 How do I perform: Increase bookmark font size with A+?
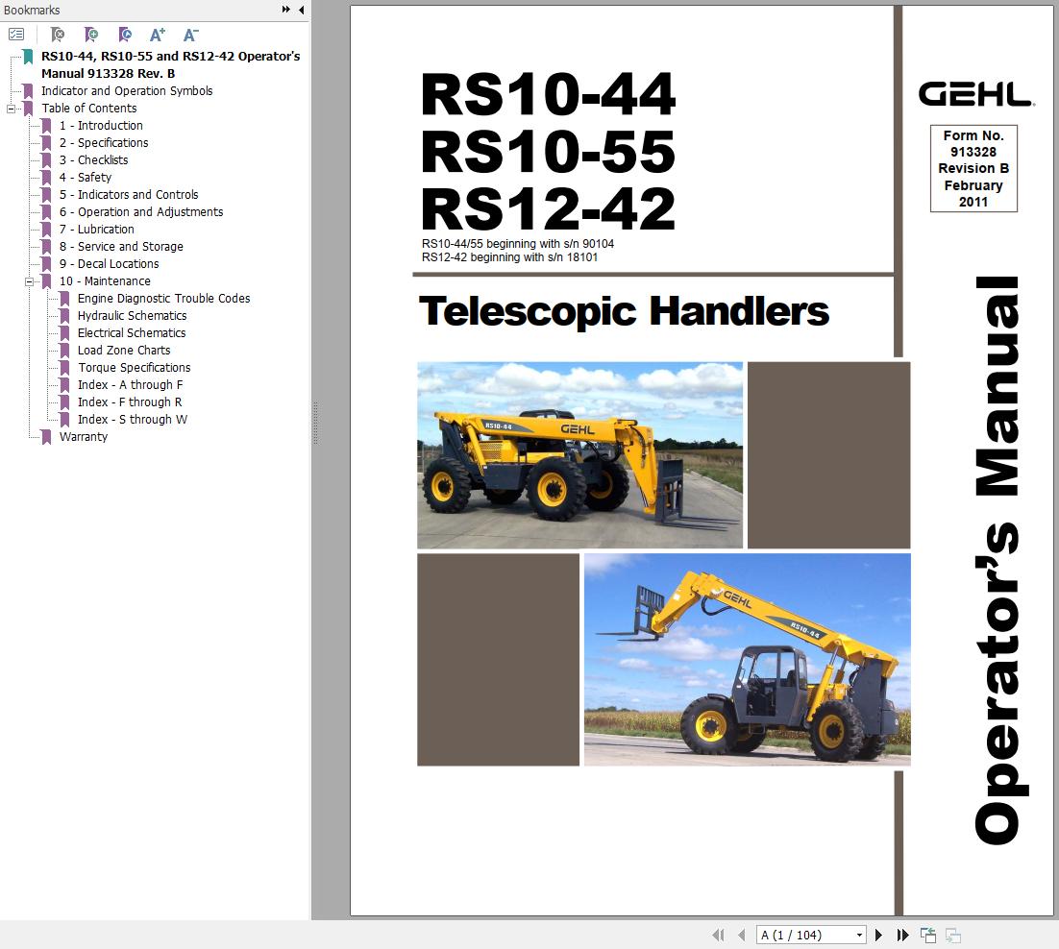tap(158, 35)
